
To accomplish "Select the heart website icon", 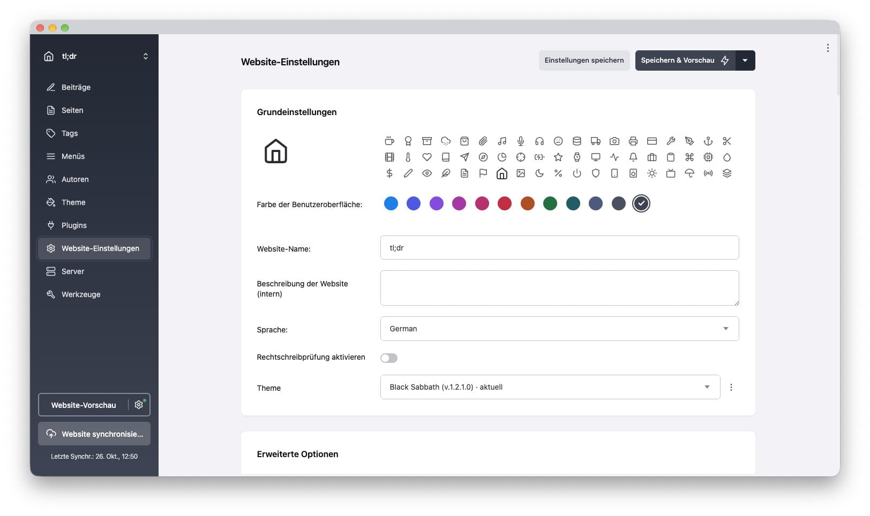I will coord(427,157).
